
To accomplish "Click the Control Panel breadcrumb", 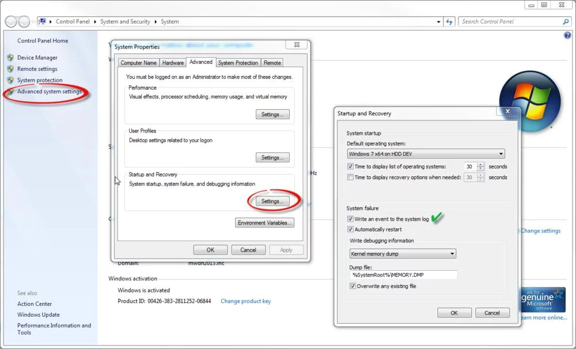I will 73,22.
